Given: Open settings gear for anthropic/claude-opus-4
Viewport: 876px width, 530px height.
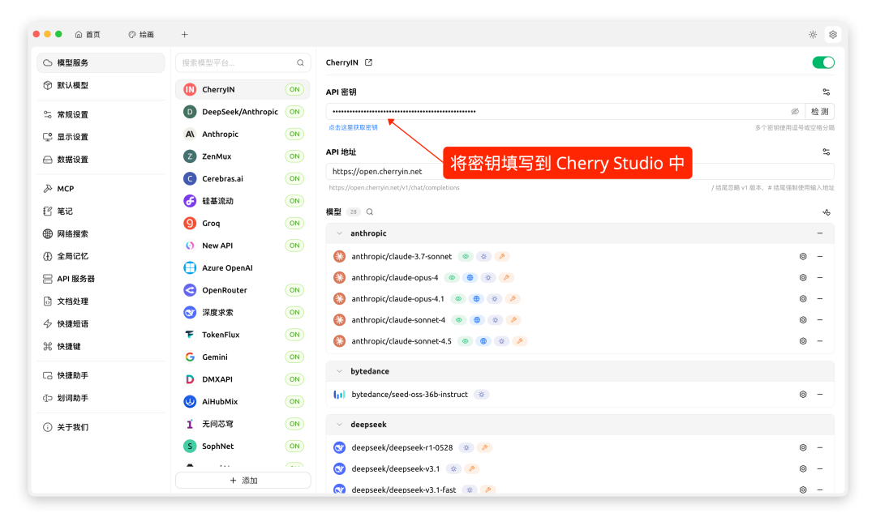Looking at the screenshot, I should click(x=803, y=278).
